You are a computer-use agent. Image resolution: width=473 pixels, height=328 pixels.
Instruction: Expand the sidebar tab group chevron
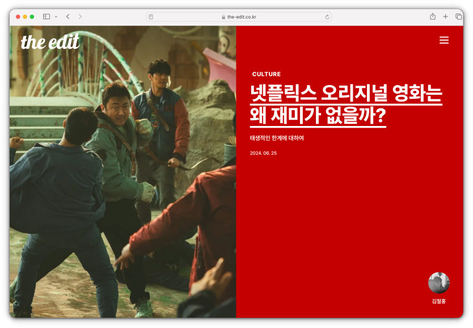(x=56, y=17)
